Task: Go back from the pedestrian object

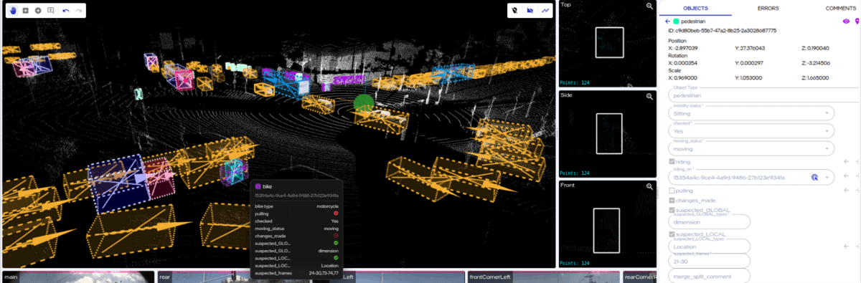Action: 667,21
